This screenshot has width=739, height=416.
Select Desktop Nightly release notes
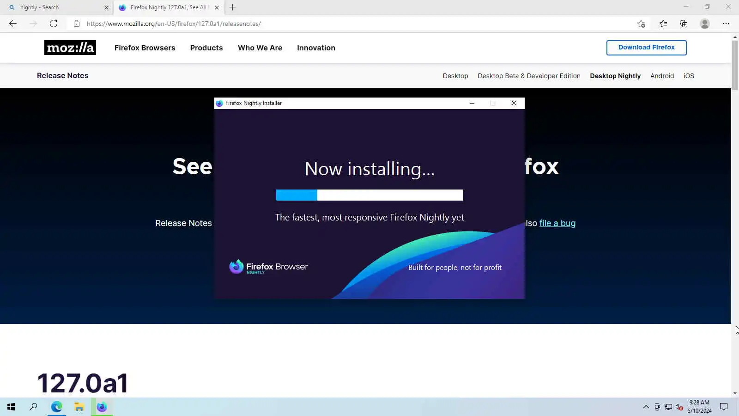[615, 76]
